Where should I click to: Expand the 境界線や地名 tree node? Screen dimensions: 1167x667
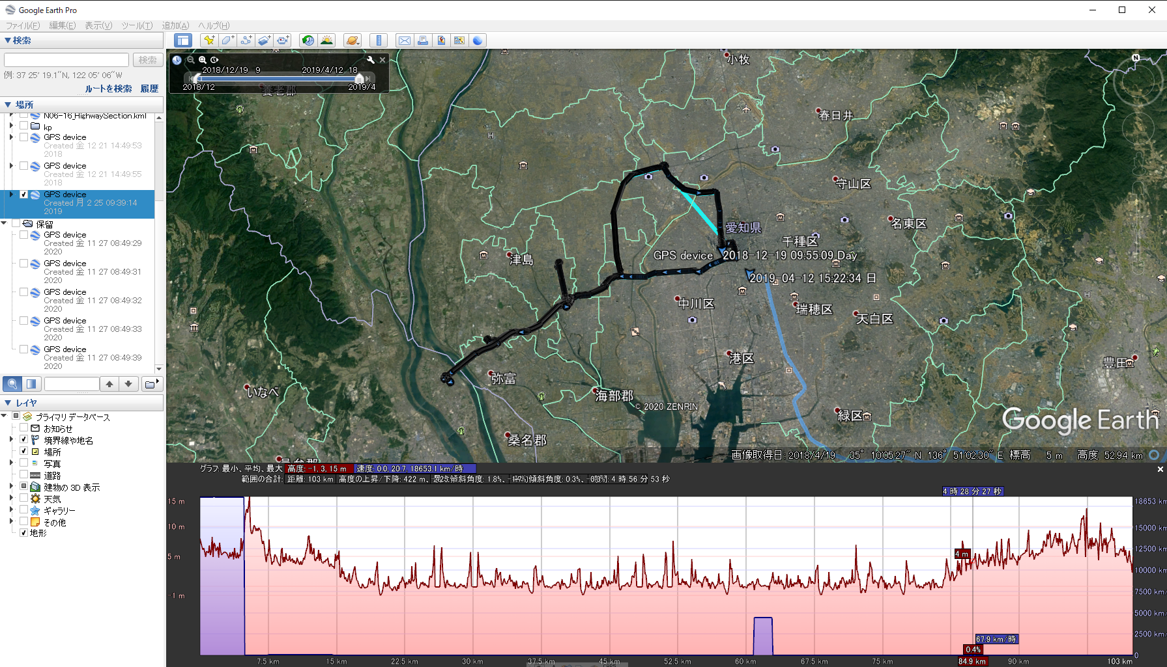pyautogui.click(x=12, y=440)
